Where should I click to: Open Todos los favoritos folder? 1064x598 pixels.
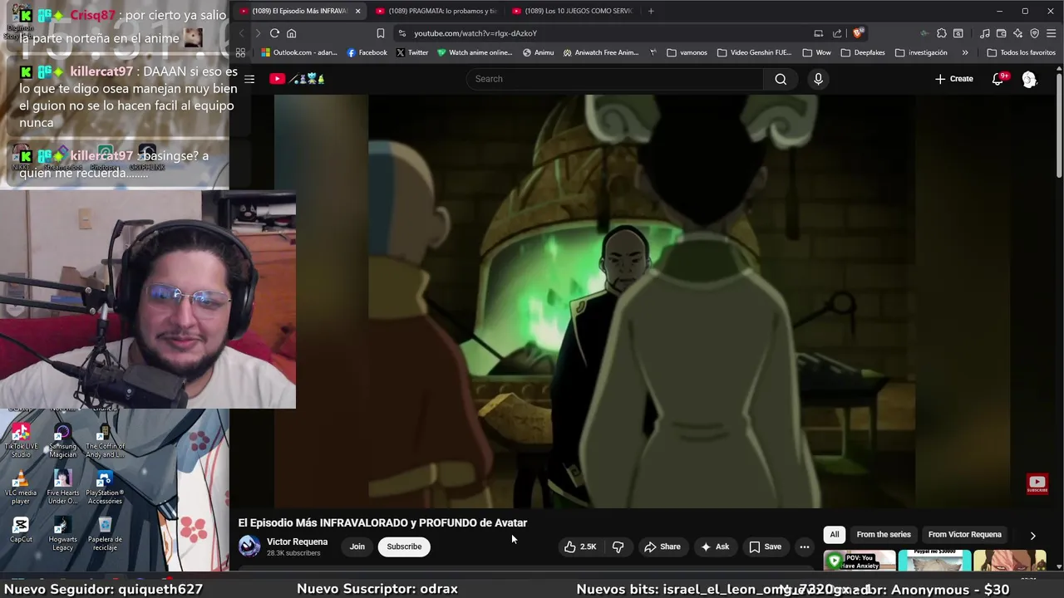[1021, 52]
